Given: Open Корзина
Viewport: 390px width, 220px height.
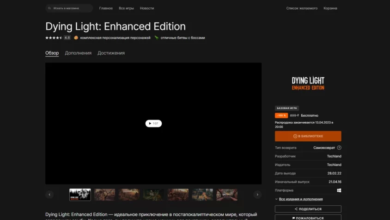Looking at the screenshot, I should [330, 8].
